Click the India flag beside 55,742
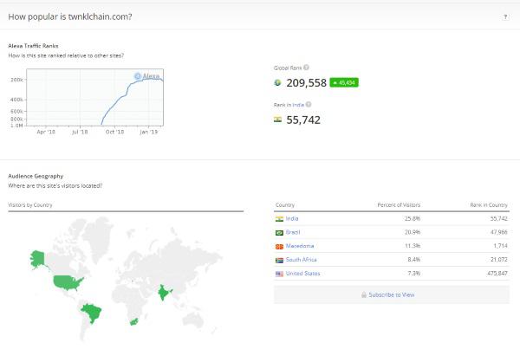This screenshot has width=520, height=362. coord(277,120)
